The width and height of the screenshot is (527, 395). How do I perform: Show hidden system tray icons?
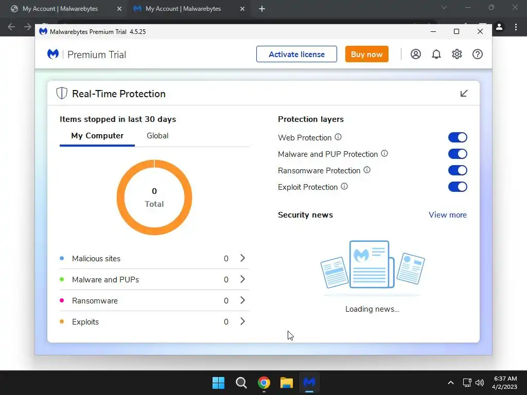click(x=451, y=383)
